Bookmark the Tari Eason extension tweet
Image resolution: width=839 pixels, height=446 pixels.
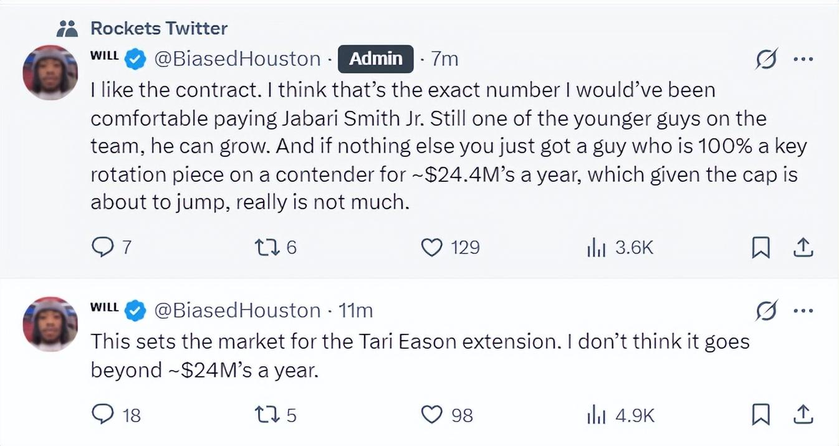point(760,414)
